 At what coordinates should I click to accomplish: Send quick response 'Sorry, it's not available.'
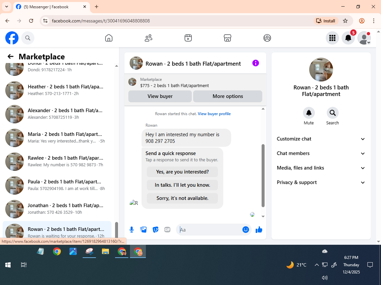182,198
